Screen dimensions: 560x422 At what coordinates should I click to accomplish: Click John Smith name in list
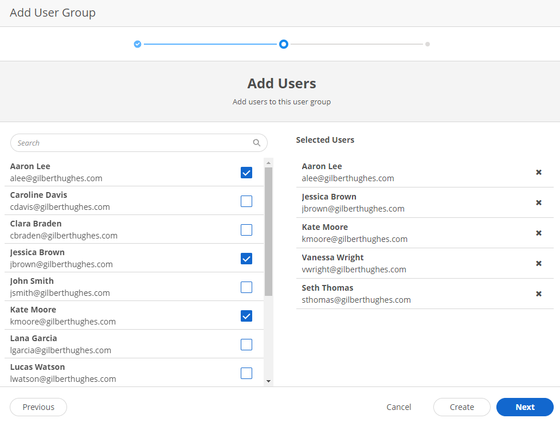click(x=32, y=281)
